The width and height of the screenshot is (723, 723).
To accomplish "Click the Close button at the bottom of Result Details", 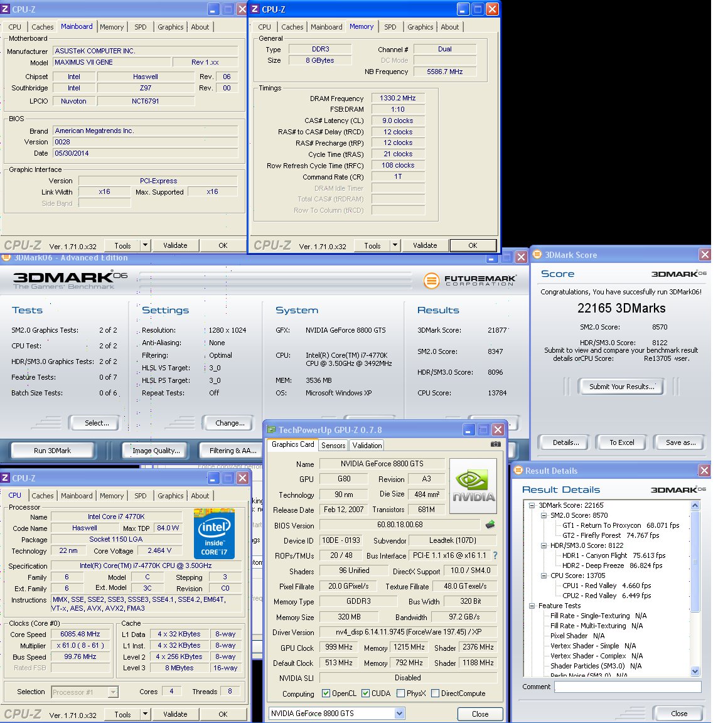I will [678, 714].
